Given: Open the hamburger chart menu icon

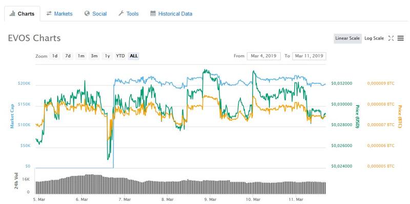Looking at the screenshot, I should [401, 38].
